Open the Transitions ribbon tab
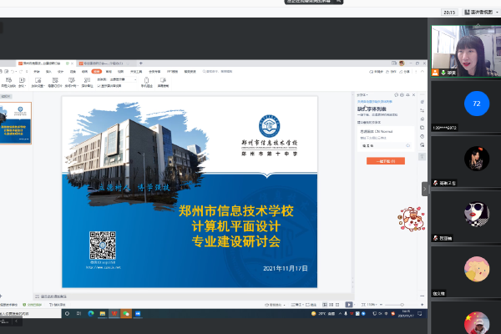This screenshot has height=334, width=501. 73,72
